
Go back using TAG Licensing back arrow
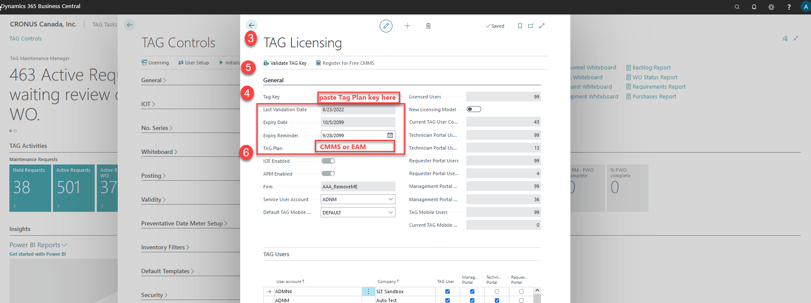click(x=252, y=26)
